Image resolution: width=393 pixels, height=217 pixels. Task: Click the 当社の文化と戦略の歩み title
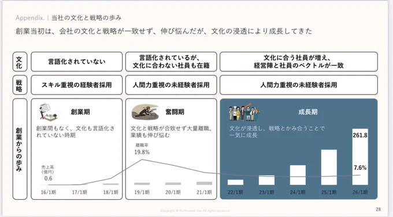[x=87, y=18]
